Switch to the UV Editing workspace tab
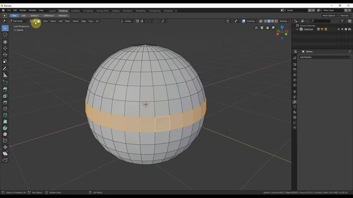Viewport: 353px width, 198px height. point(88,11)
